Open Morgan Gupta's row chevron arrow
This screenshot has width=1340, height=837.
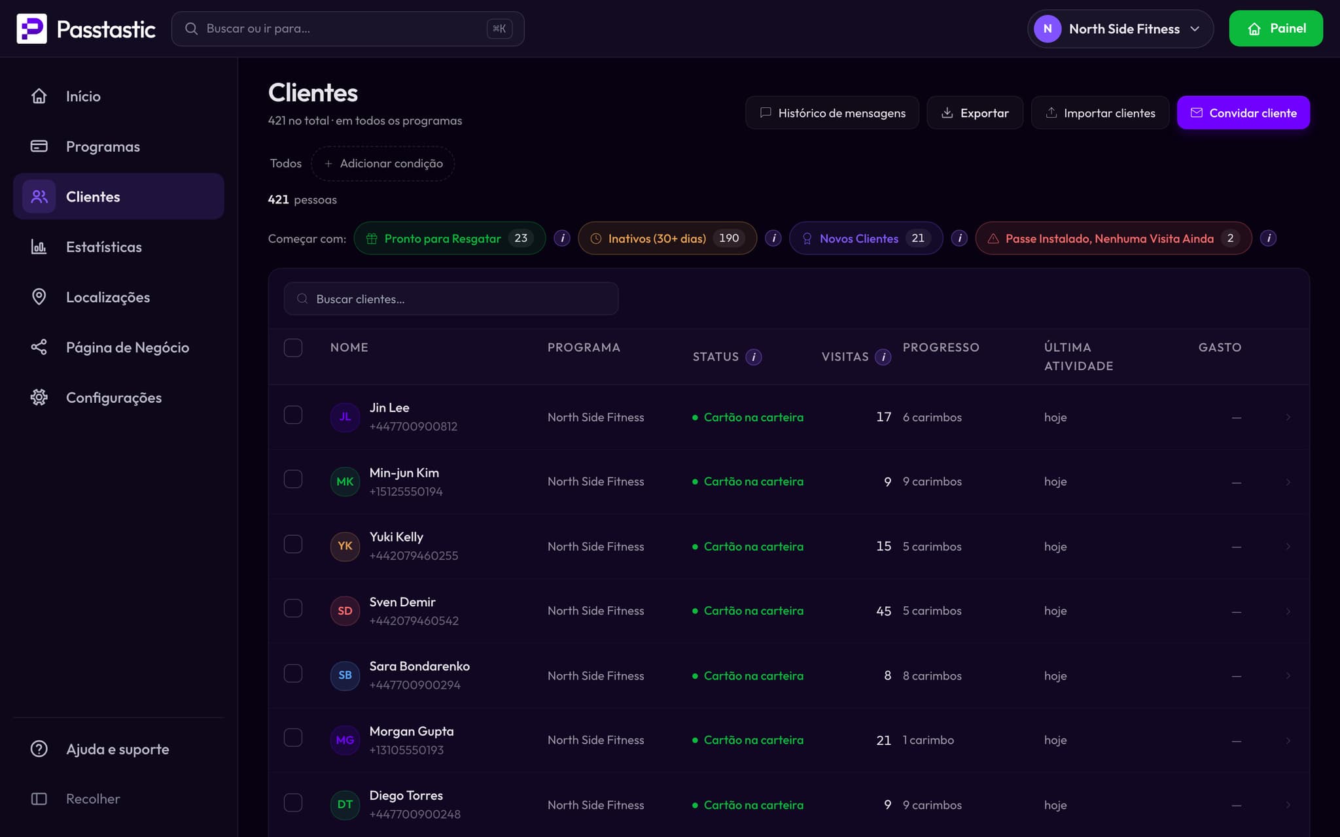[1288, 740]
